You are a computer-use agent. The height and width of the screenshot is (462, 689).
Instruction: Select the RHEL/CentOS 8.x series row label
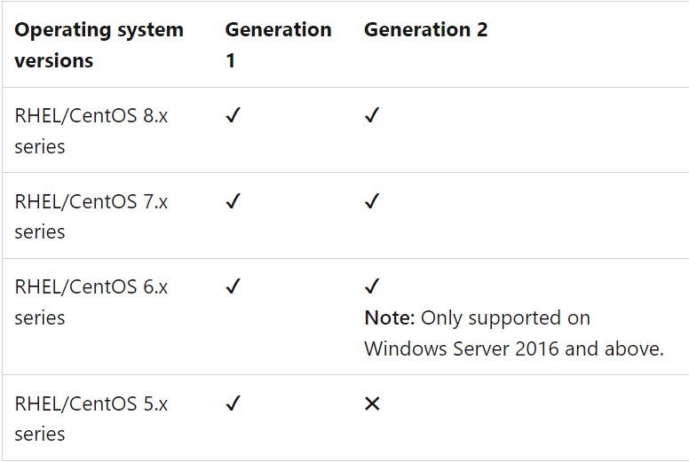click(91, 130)
